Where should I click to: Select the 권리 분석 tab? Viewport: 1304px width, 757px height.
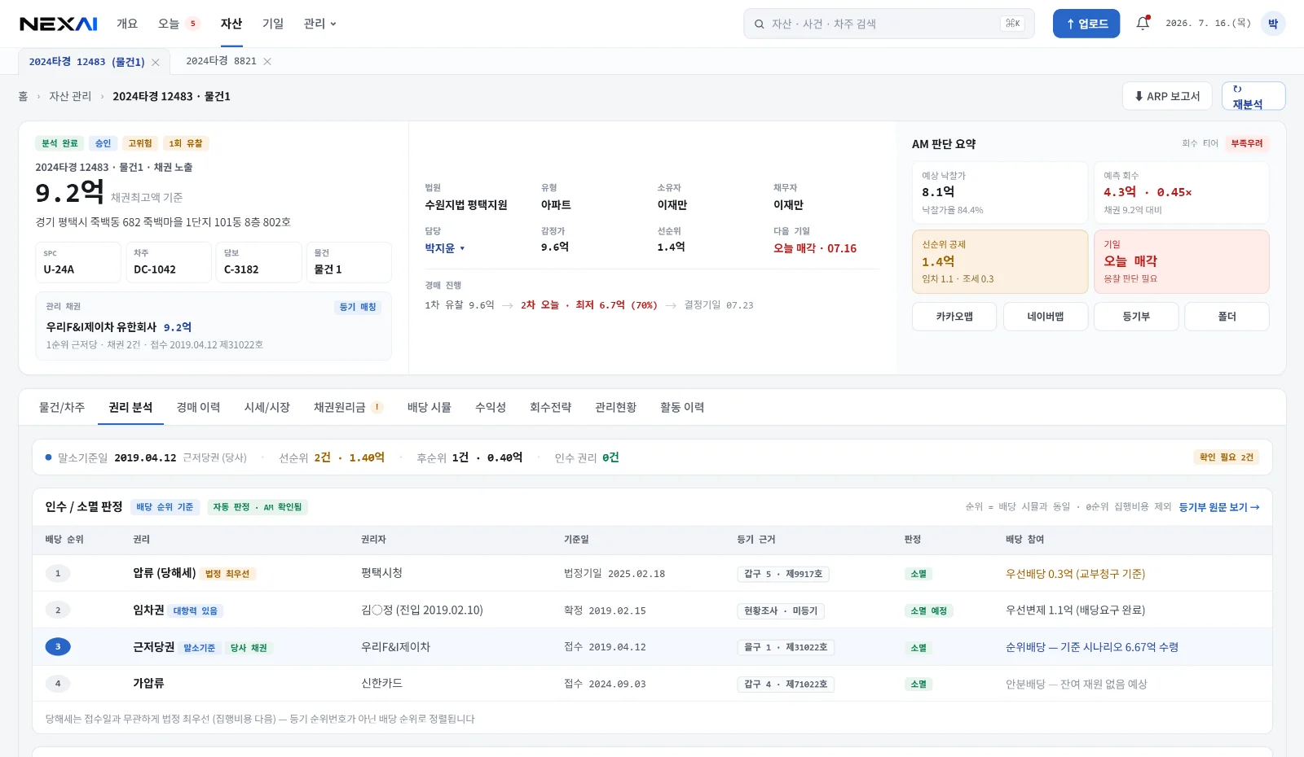(130, 407)
